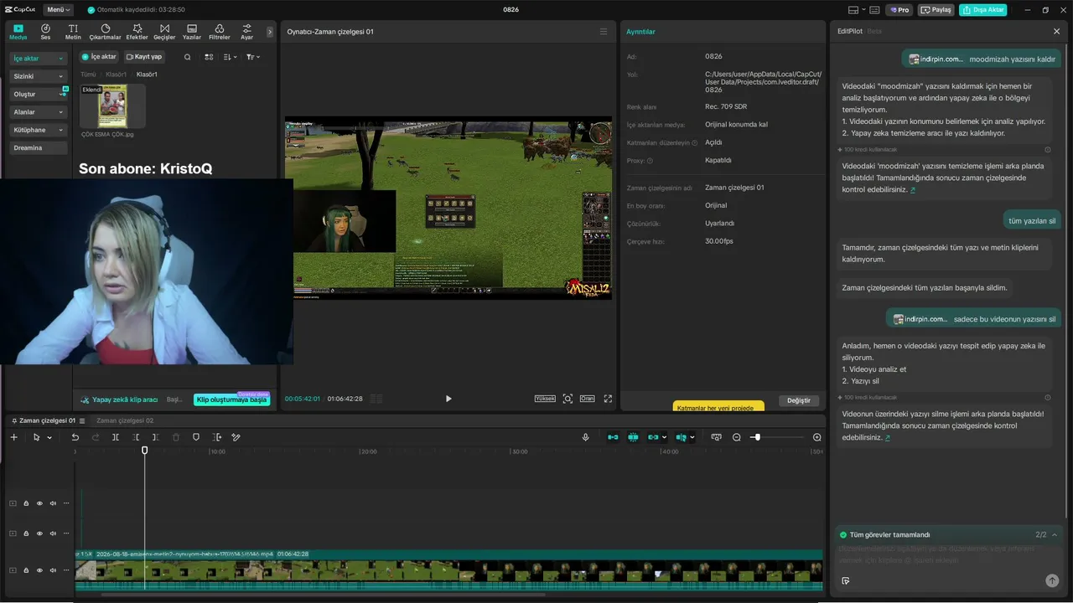Lock the top timeline track
The width and height of the screenshot is (1073, 603).
26,503
